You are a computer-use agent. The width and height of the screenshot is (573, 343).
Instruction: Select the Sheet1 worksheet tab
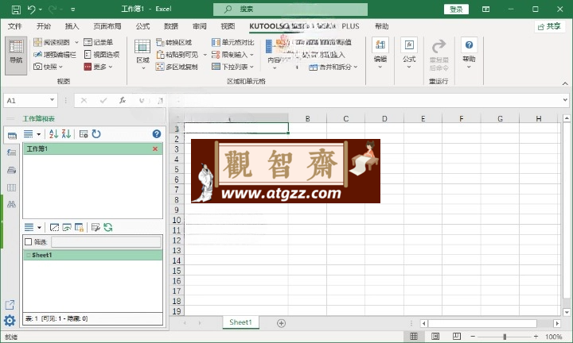pyautogui.click(x=240, y=322)
